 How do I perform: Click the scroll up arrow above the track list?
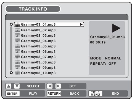(11, 24)
